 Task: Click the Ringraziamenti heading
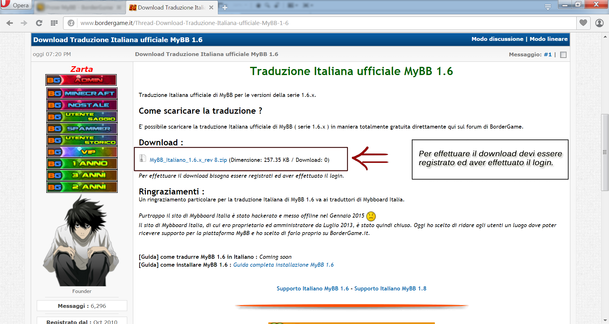coord(171,192)
